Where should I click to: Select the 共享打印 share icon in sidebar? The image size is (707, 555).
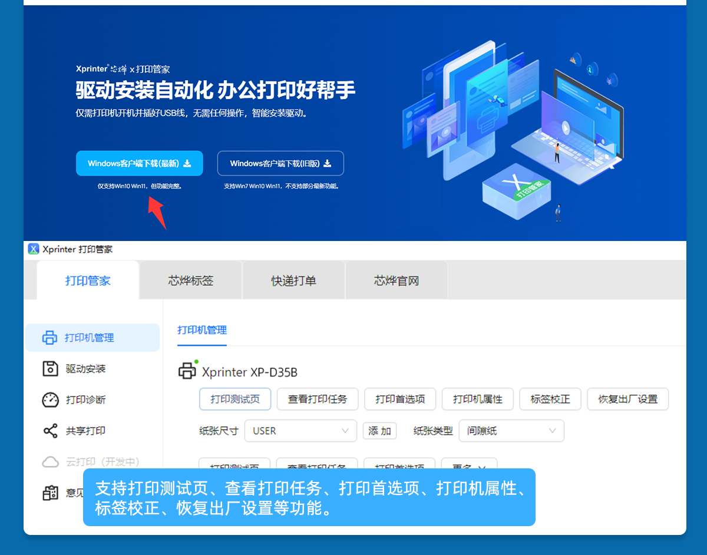50,431
